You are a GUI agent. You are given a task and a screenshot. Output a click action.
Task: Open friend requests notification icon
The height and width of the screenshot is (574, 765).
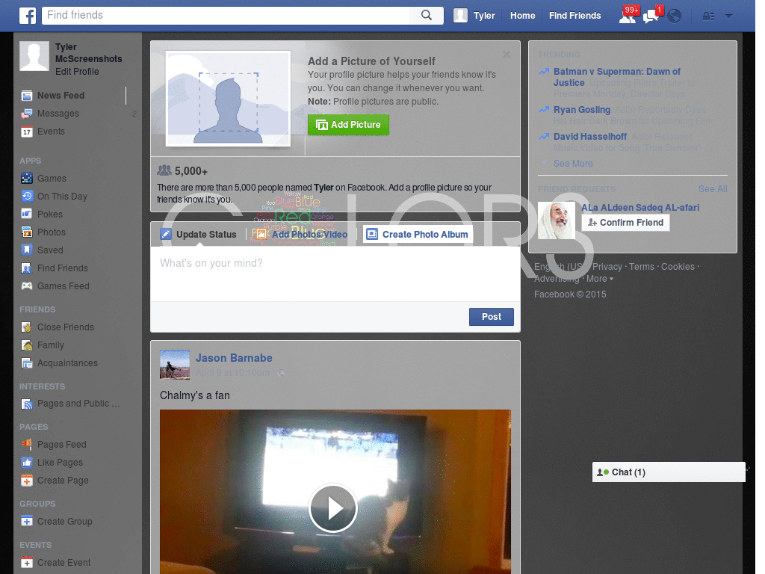coord(628,16)
